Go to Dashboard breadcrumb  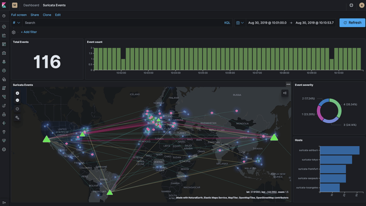[x=31, y=5]
